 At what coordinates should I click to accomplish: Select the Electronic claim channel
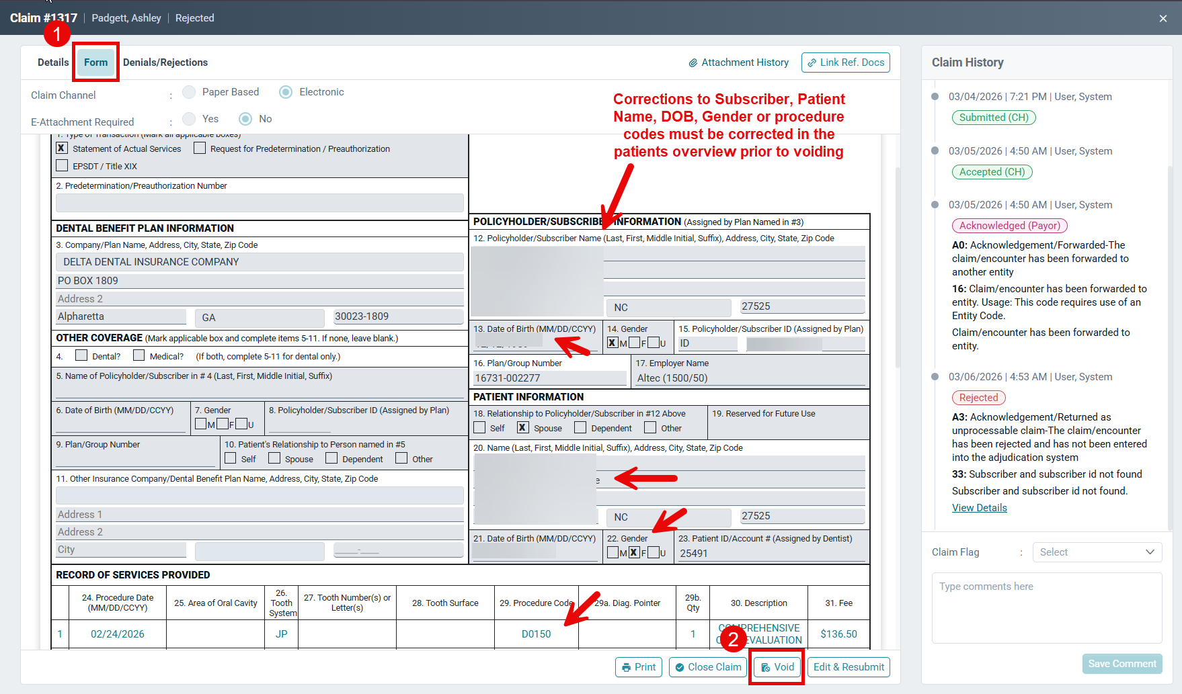286,92
